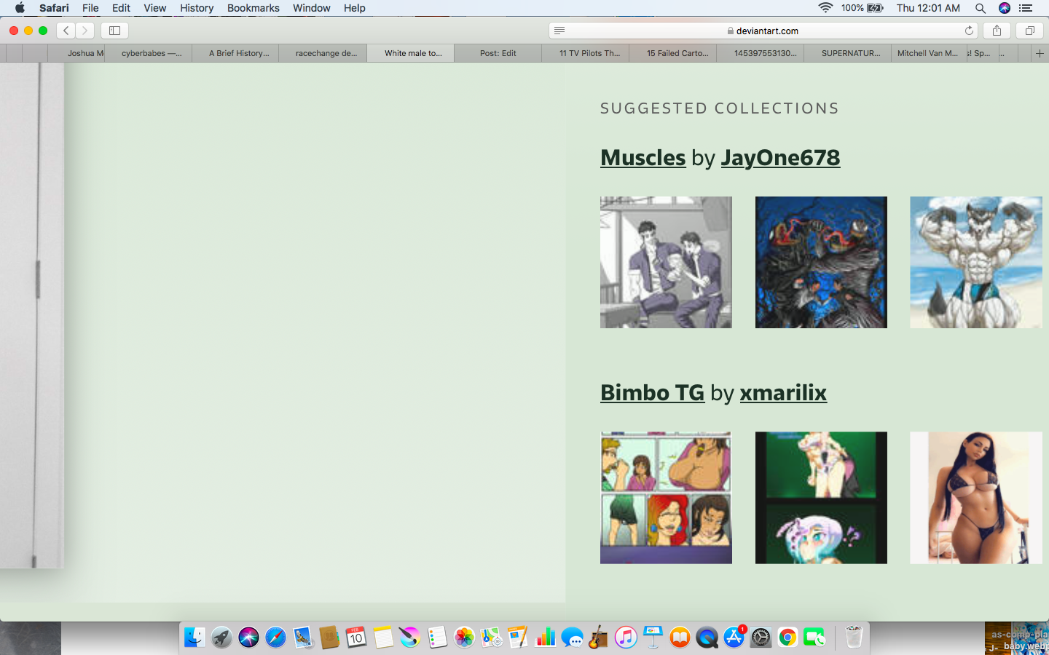Go forward using the Safari forward arrow
This screenshot has width=1049, height=655.
(x=85, y=31)
